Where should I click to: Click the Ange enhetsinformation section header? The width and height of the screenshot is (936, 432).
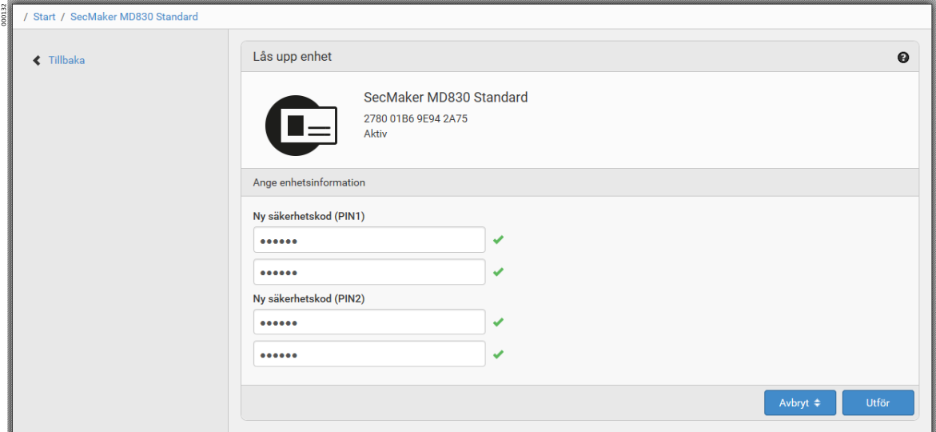[309, 182]
